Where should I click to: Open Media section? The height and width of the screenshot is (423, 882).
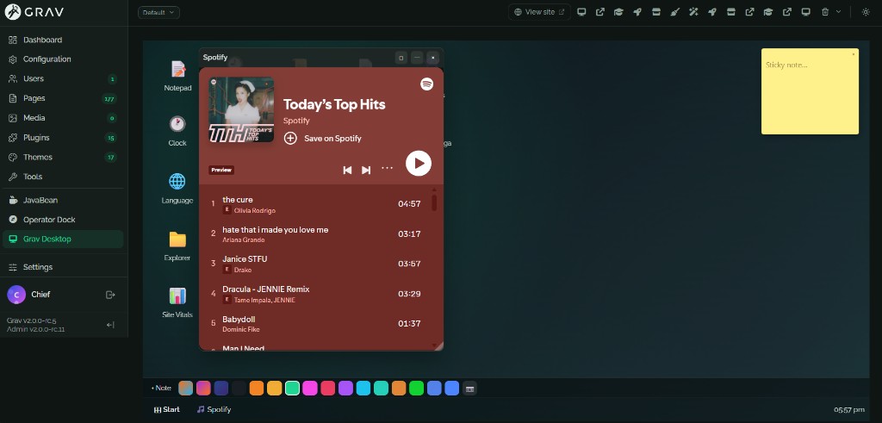point(64,118)
